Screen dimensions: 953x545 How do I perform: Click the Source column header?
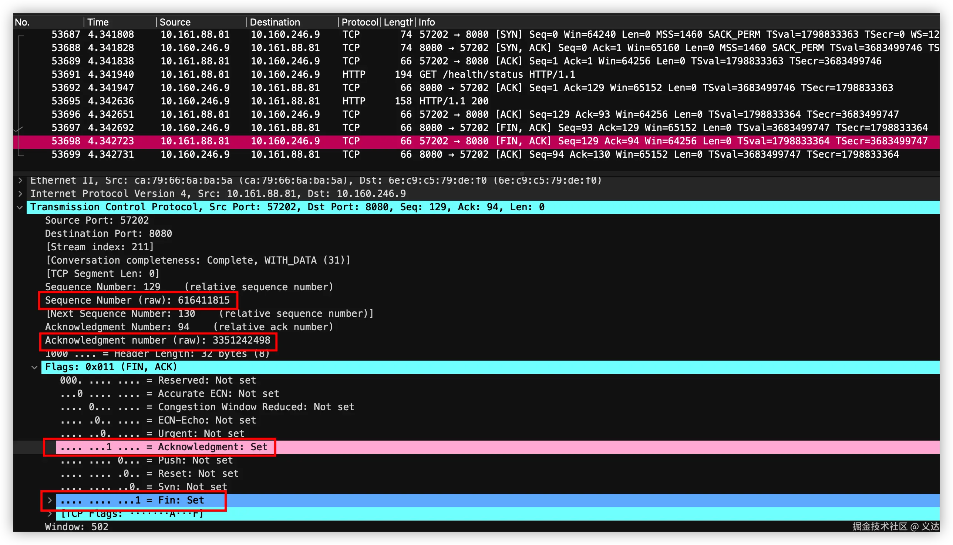point(175,22)
